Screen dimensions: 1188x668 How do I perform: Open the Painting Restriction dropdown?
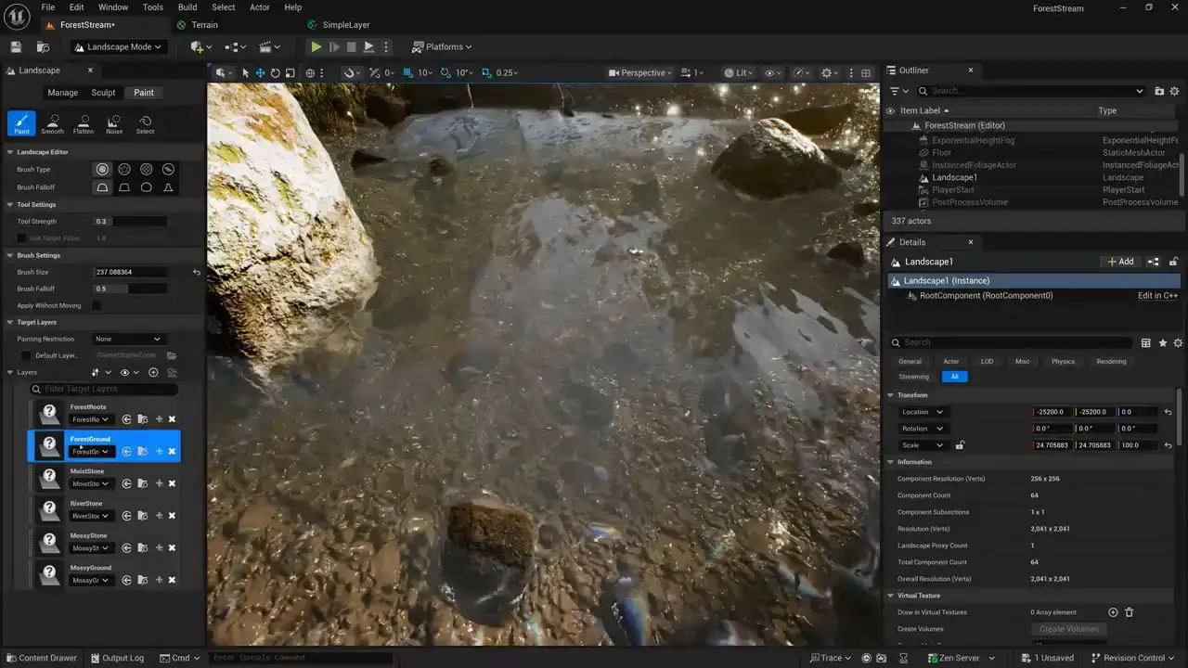point(128,339)
